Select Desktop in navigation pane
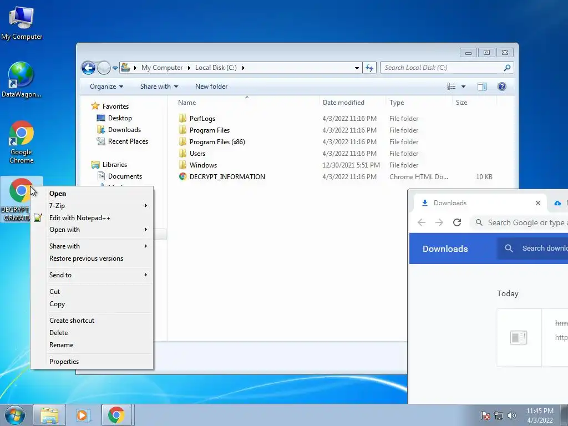 coord(120,118)
